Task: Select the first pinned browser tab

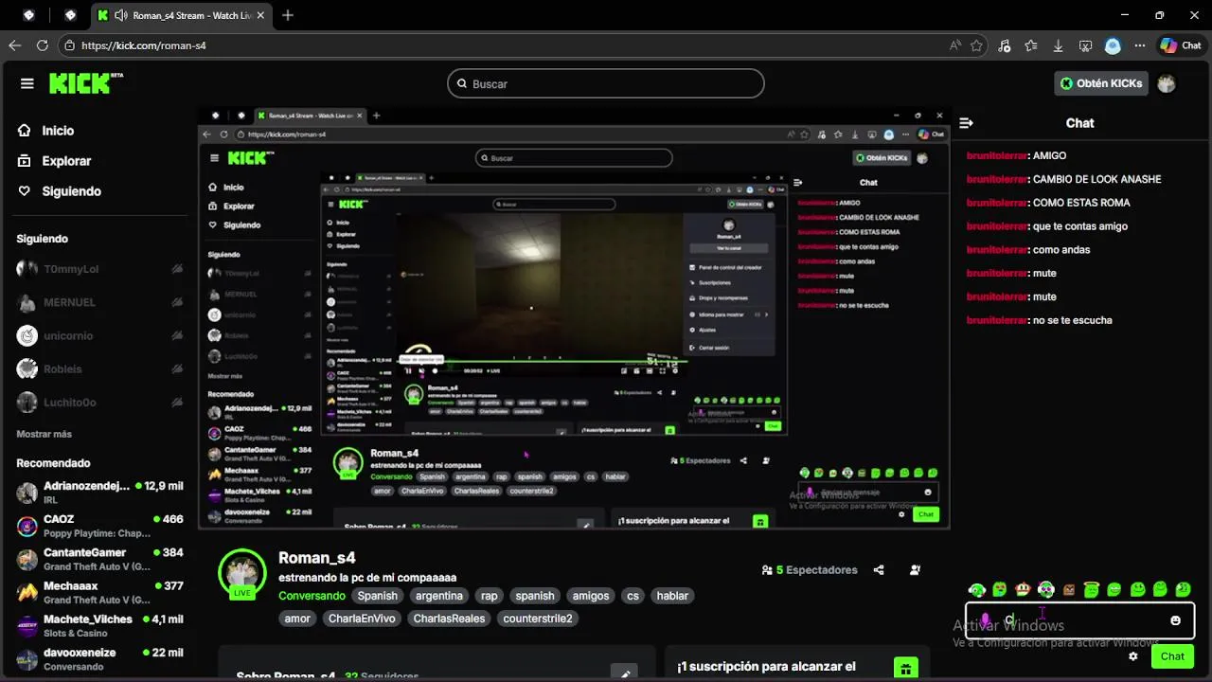Action: [28, 15]
